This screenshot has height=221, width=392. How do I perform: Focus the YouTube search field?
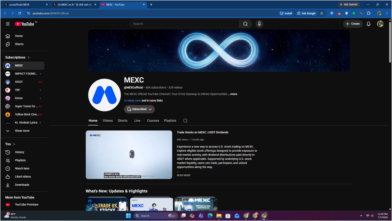pyautogui.click(x=185, y=24)
